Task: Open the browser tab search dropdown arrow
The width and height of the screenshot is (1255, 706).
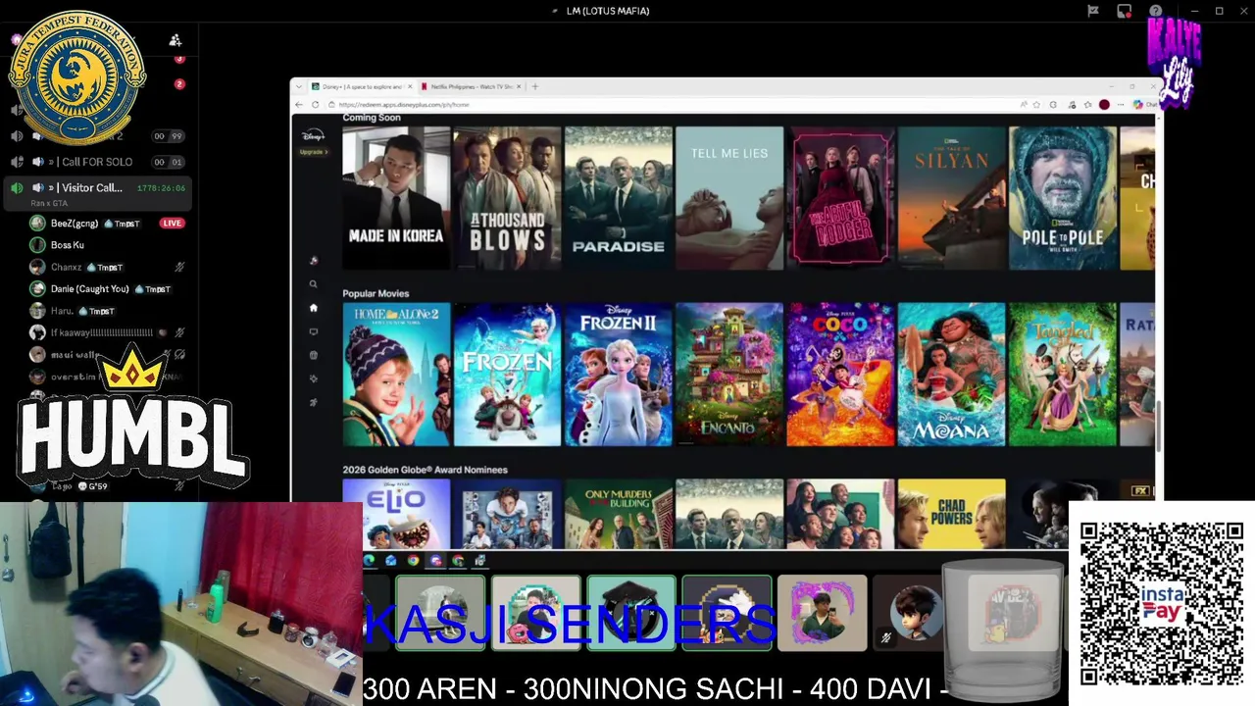Action: pyautogui.click(x=298, y=86)
